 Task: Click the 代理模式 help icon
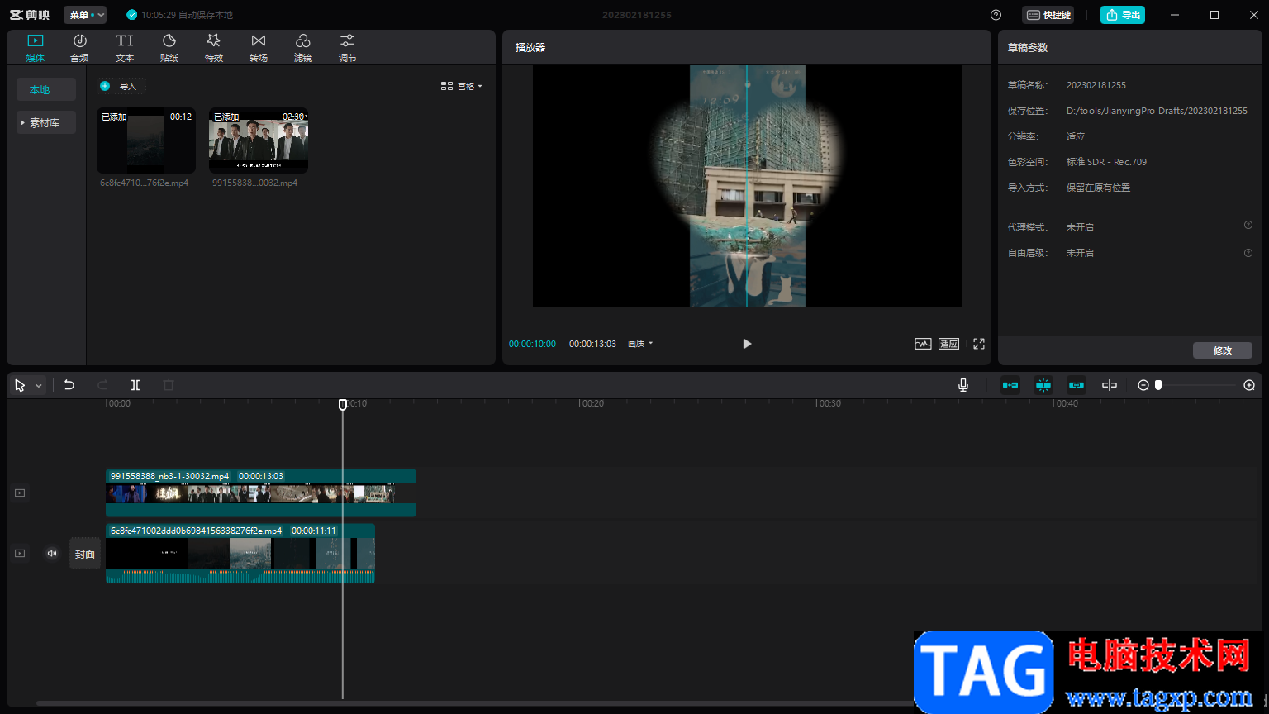[x=1248, y=225]
